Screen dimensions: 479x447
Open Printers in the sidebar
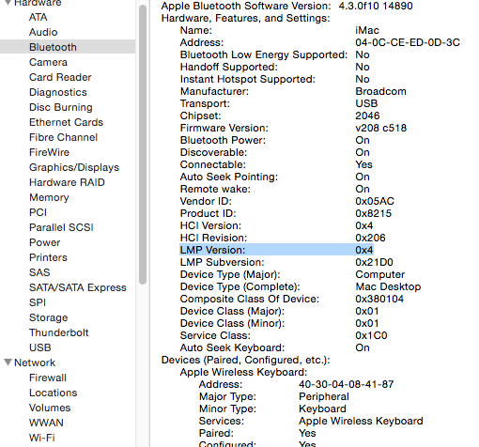48,257
